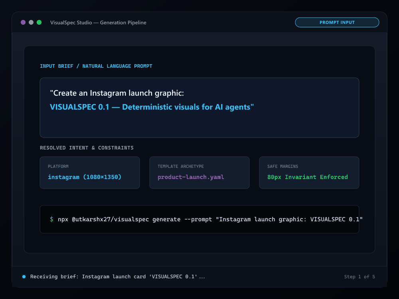The width and height of the screenshot is (399, 299).
Task: Click the prompt line 'Create an Instagram launch graphic:'
Action: pos(117,93)
